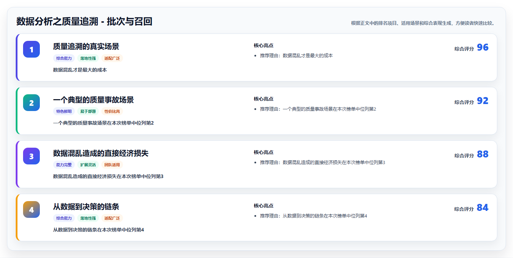
Task: Open the 从数据到决策的链条 card title
Action: click(86, 207)
